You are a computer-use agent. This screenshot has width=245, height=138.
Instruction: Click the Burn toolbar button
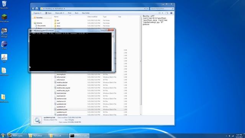[77, 13]
